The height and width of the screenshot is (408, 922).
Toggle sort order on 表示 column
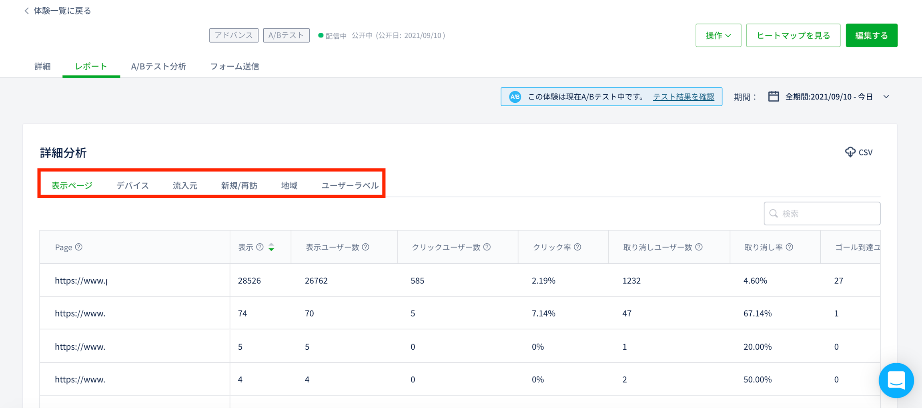pos(271,247)
